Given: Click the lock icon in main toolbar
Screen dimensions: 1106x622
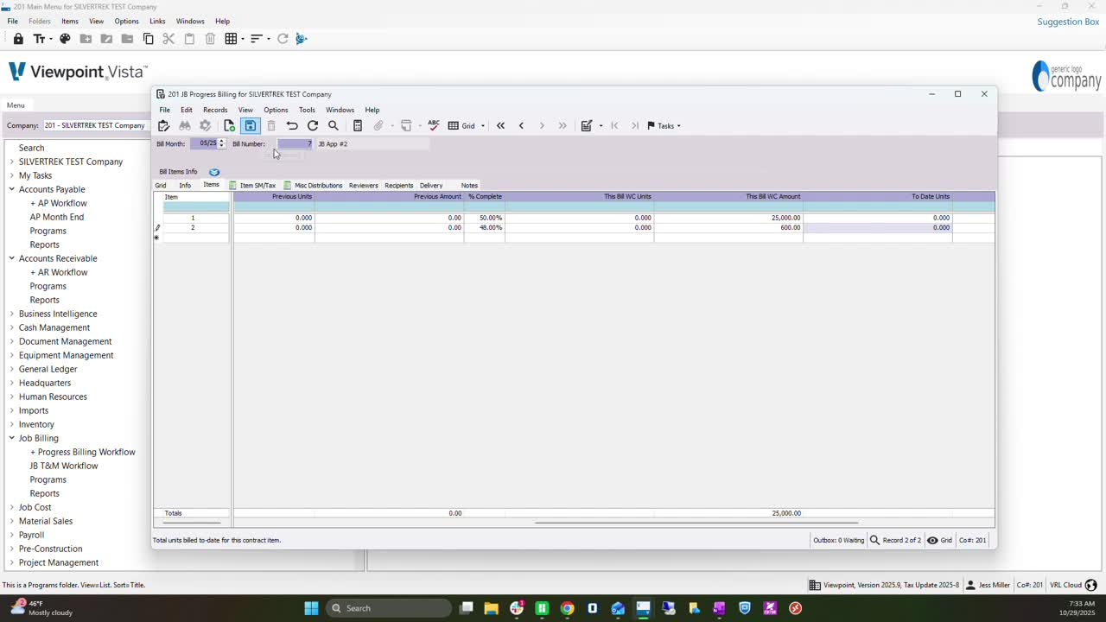Looking at the screenshot, I should click(x=18, y=39).
